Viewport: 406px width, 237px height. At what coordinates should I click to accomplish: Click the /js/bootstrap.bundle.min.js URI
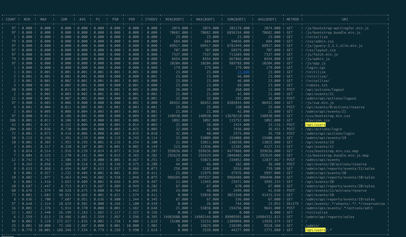pyautogui.click(x=333, y=32)
